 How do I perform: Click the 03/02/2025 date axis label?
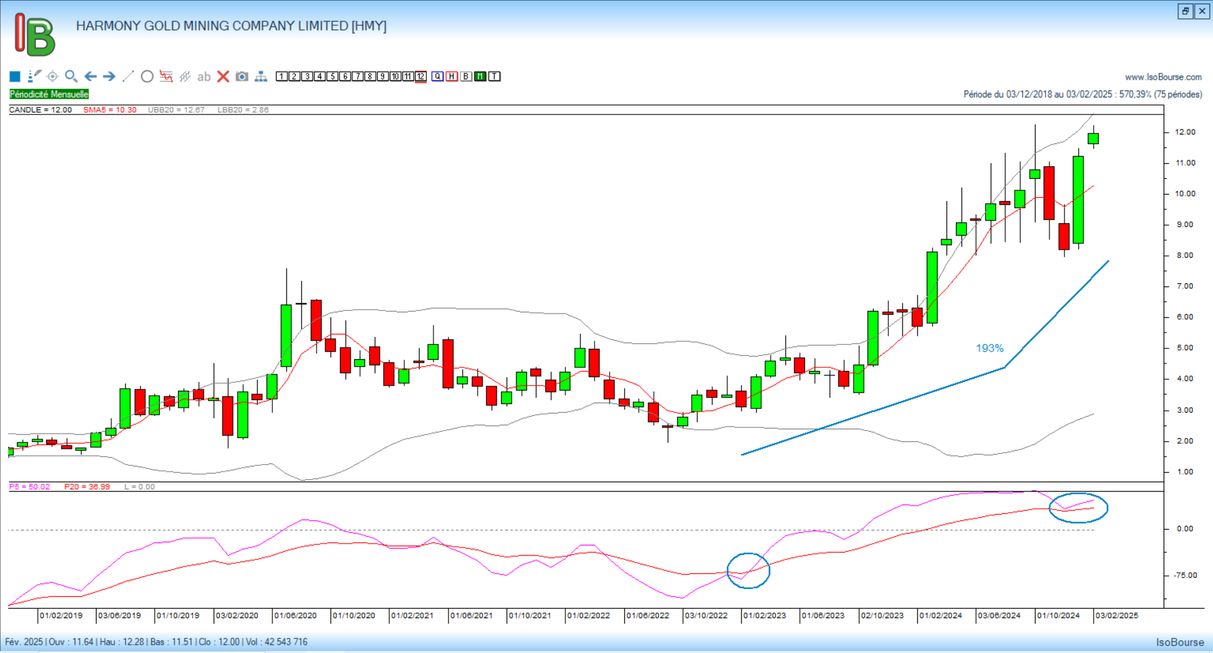tap(1116, 616)
